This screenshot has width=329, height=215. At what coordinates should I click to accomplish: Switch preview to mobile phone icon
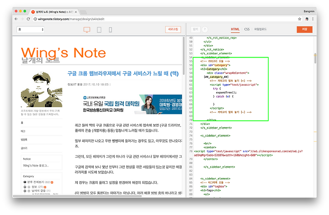pyautogui.click(x=111, y=30)
